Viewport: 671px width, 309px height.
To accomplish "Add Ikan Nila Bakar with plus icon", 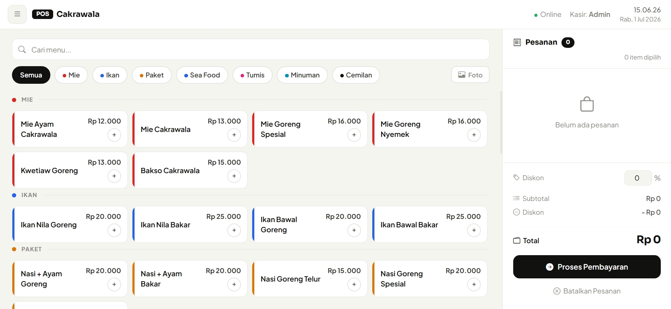I will 234,230.
